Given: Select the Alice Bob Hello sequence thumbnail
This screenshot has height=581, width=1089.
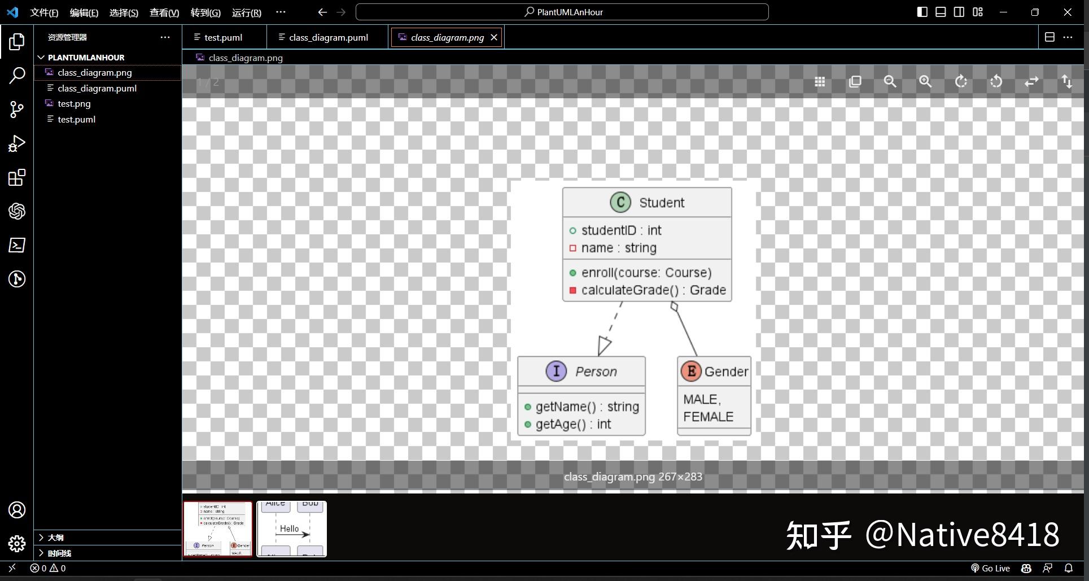Looking at the screenshot, I should click(292, 529).
